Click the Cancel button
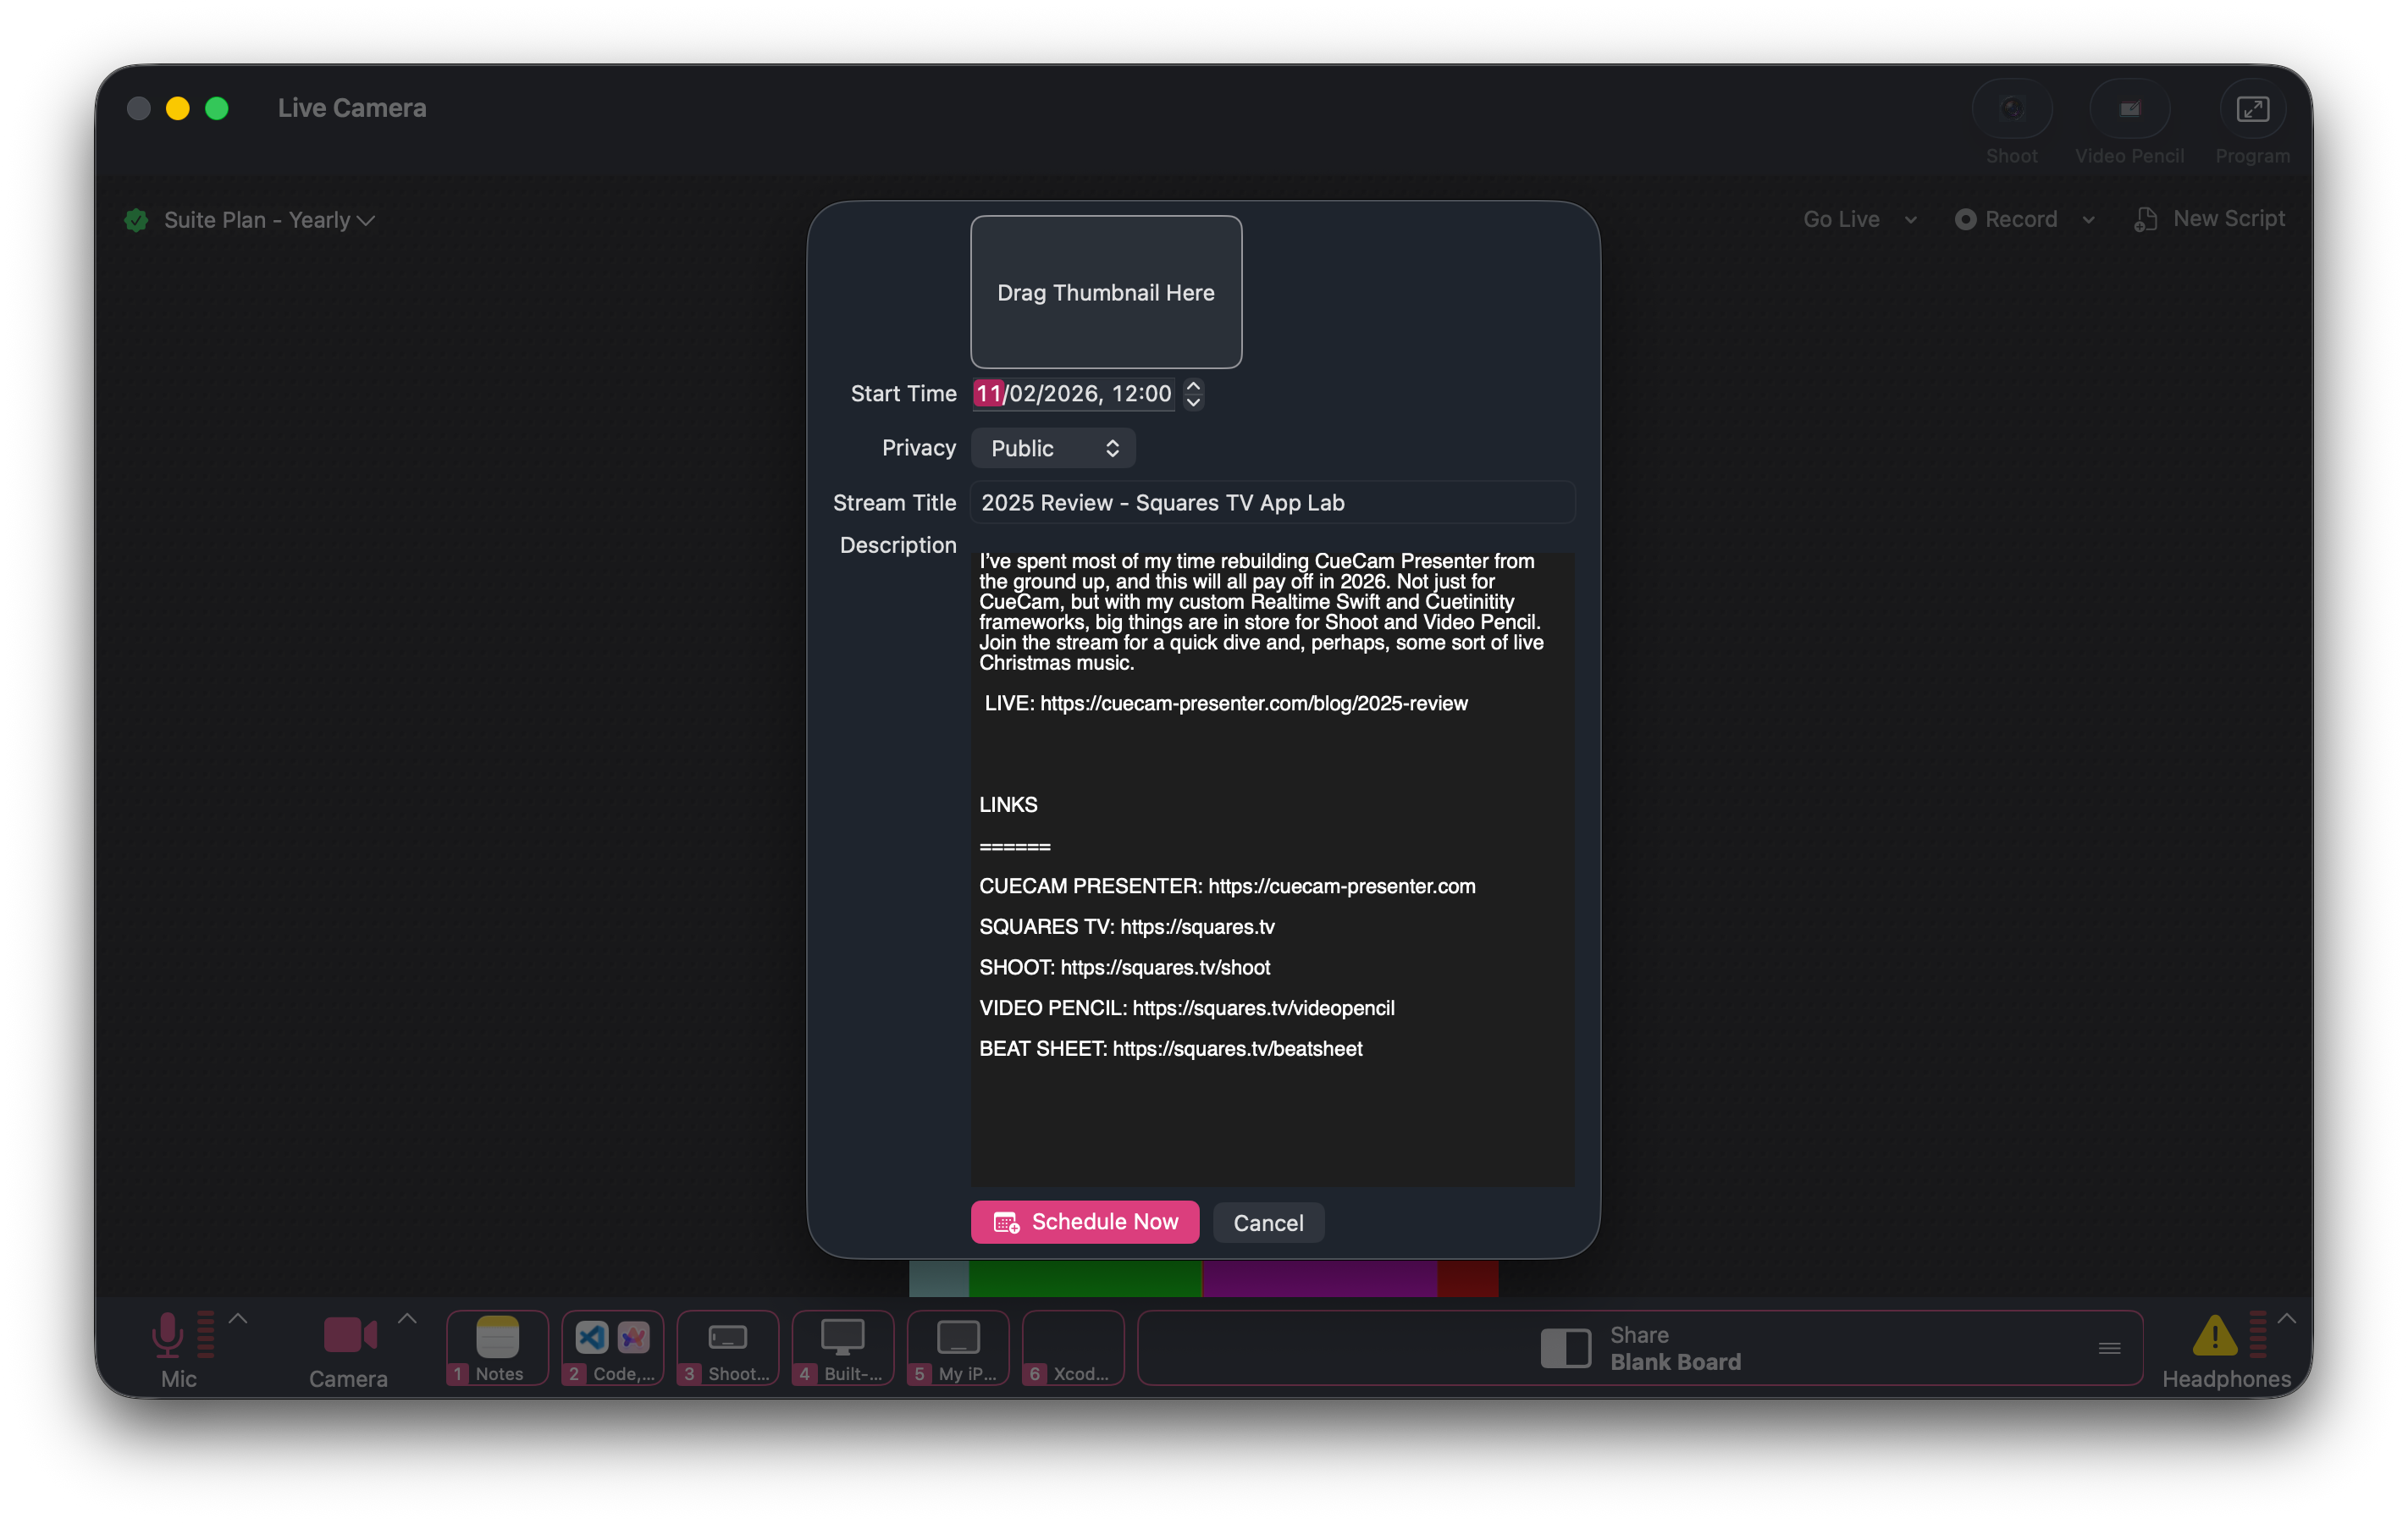The height and width of the screenshot is (1524, 2408). (x=1267, y=1223)
